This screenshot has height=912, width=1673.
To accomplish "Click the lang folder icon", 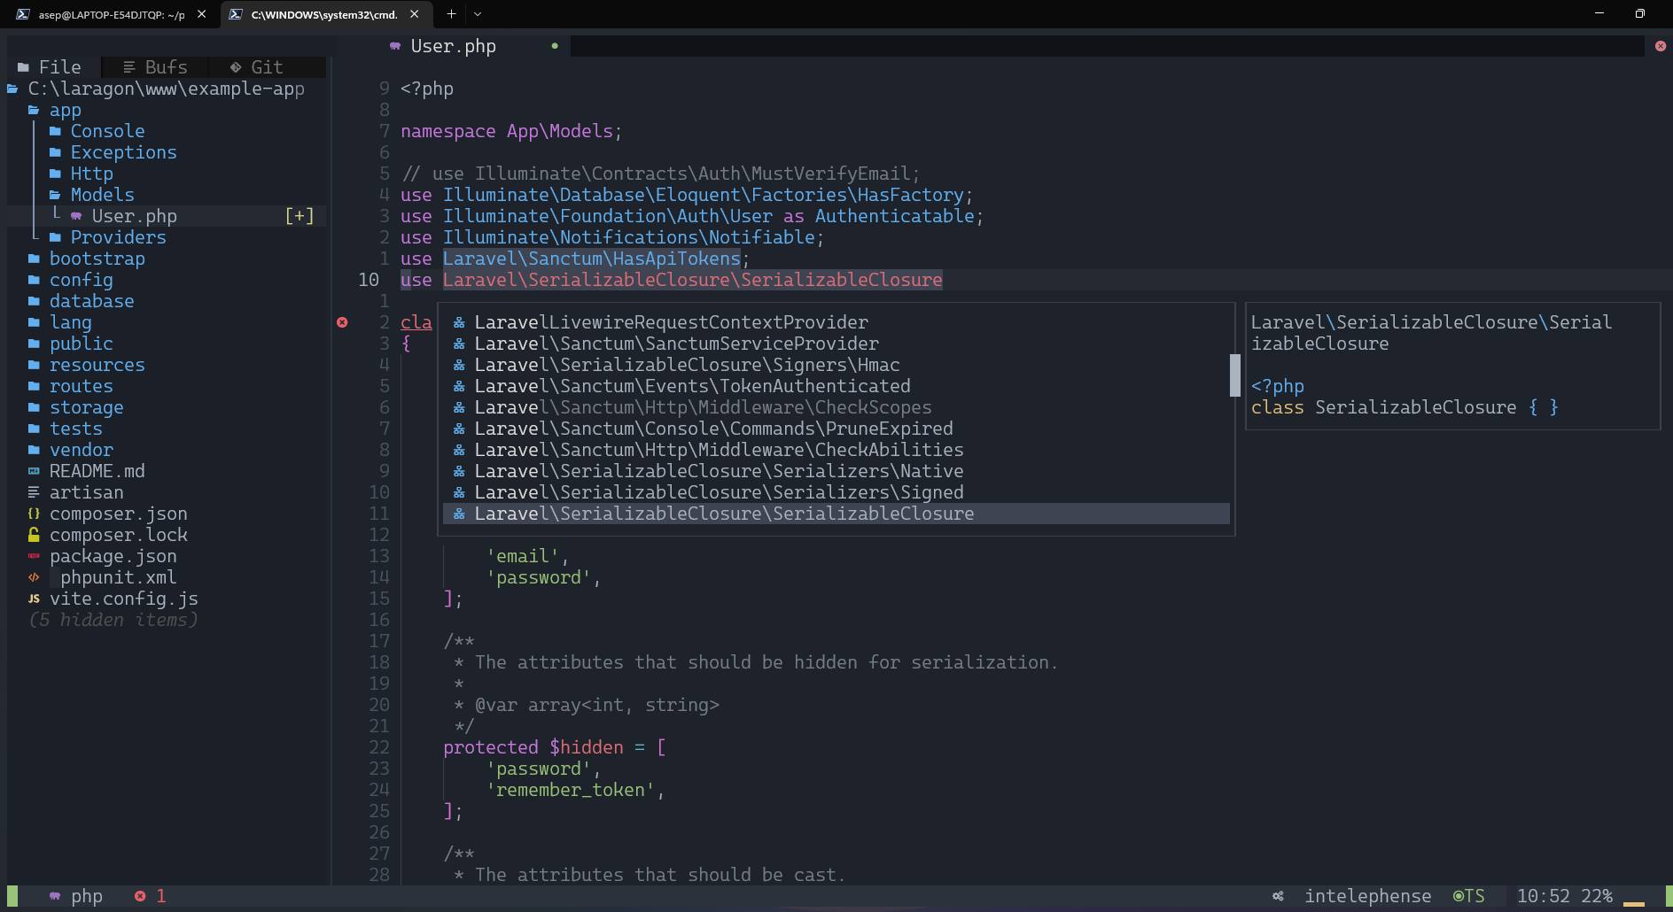I will [x=34, y=322].
